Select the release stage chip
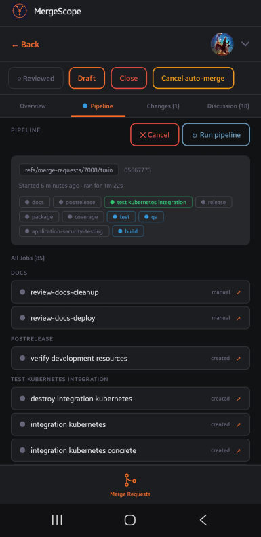The image size is (261, 537). [x=214, y=202]
